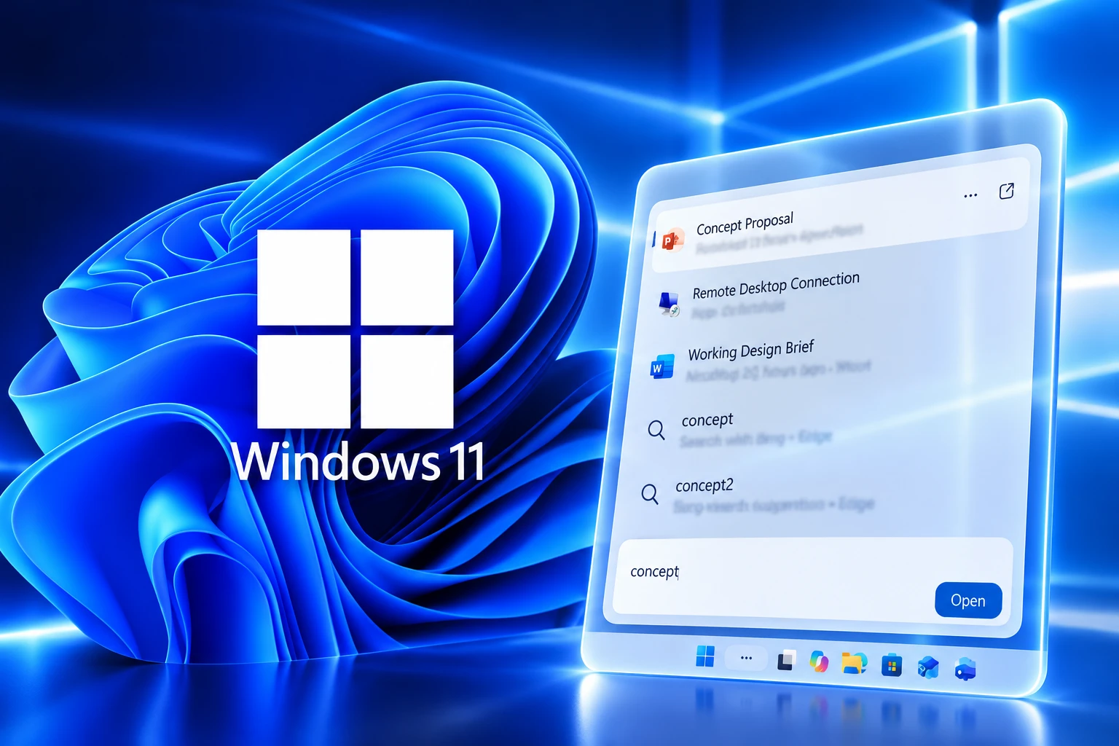Click the taskbar ellipsis pill button

click(x=746, y=658)
